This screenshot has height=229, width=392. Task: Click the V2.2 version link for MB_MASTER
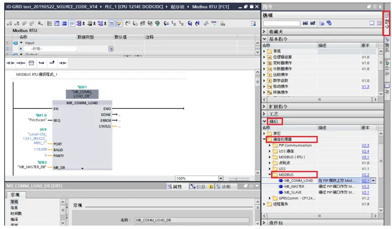click(365, 186)
